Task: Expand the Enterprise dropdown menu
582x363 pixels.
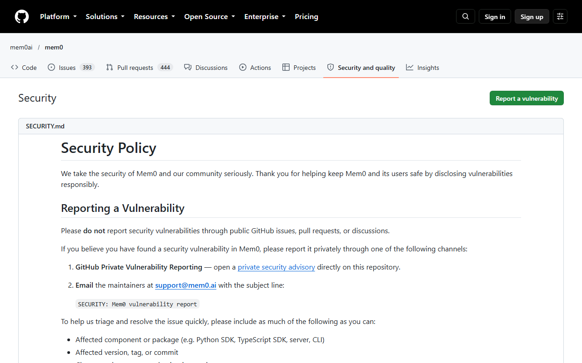Action: [265, 16]
